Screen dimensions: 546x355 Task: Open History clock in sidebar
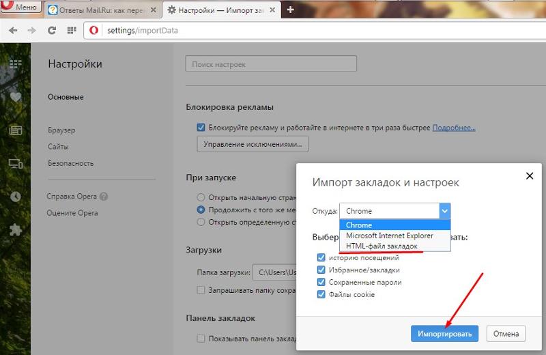(15, 197)
